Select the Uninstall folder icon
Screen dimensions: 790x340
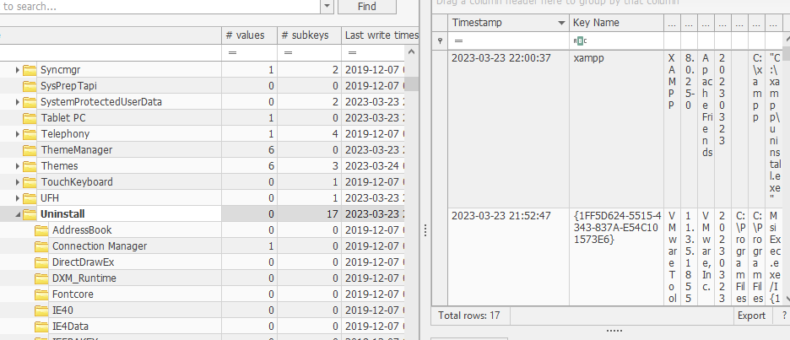[30, 213]
